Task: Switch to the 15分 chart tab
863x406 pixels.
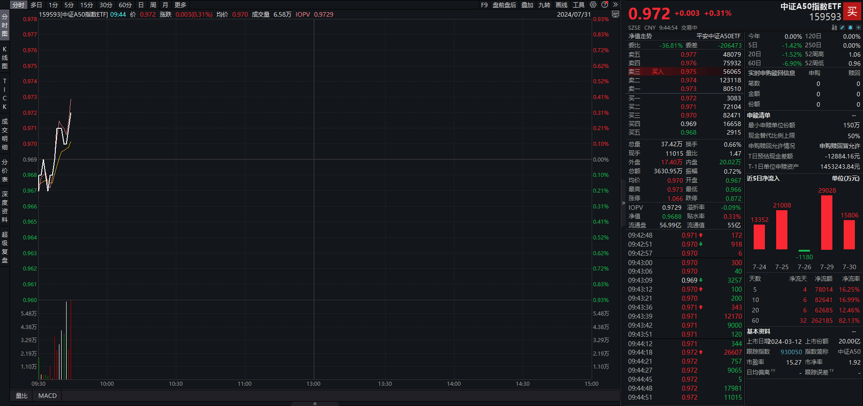Action: pyautogui.click(x=86, y=5)
